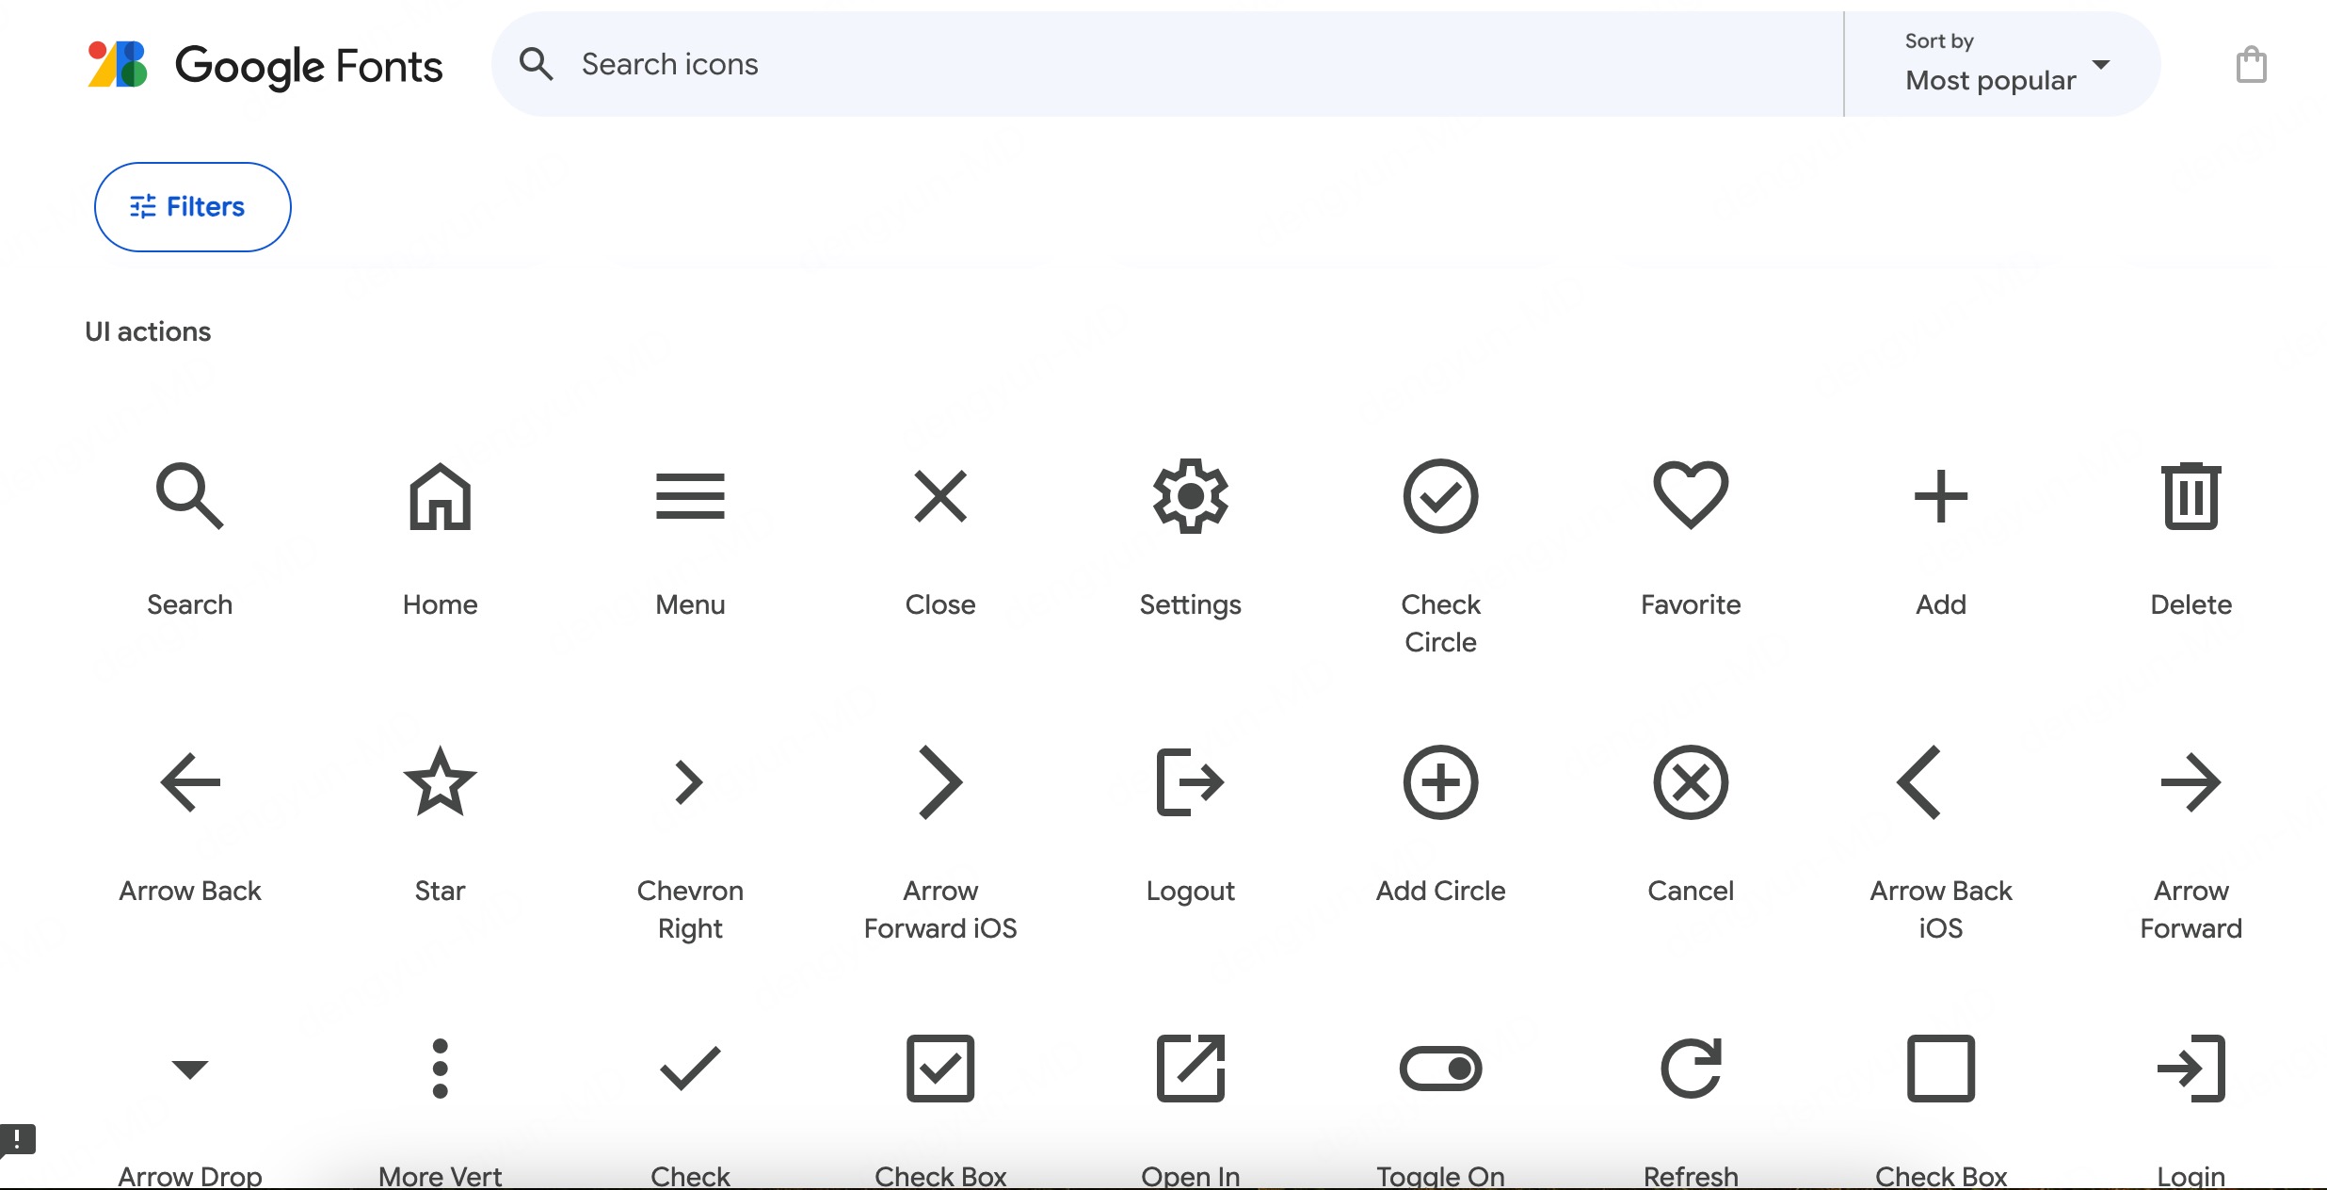Open the shopping bag selection icon
2327x1190 pixels.
[2252, 64]
